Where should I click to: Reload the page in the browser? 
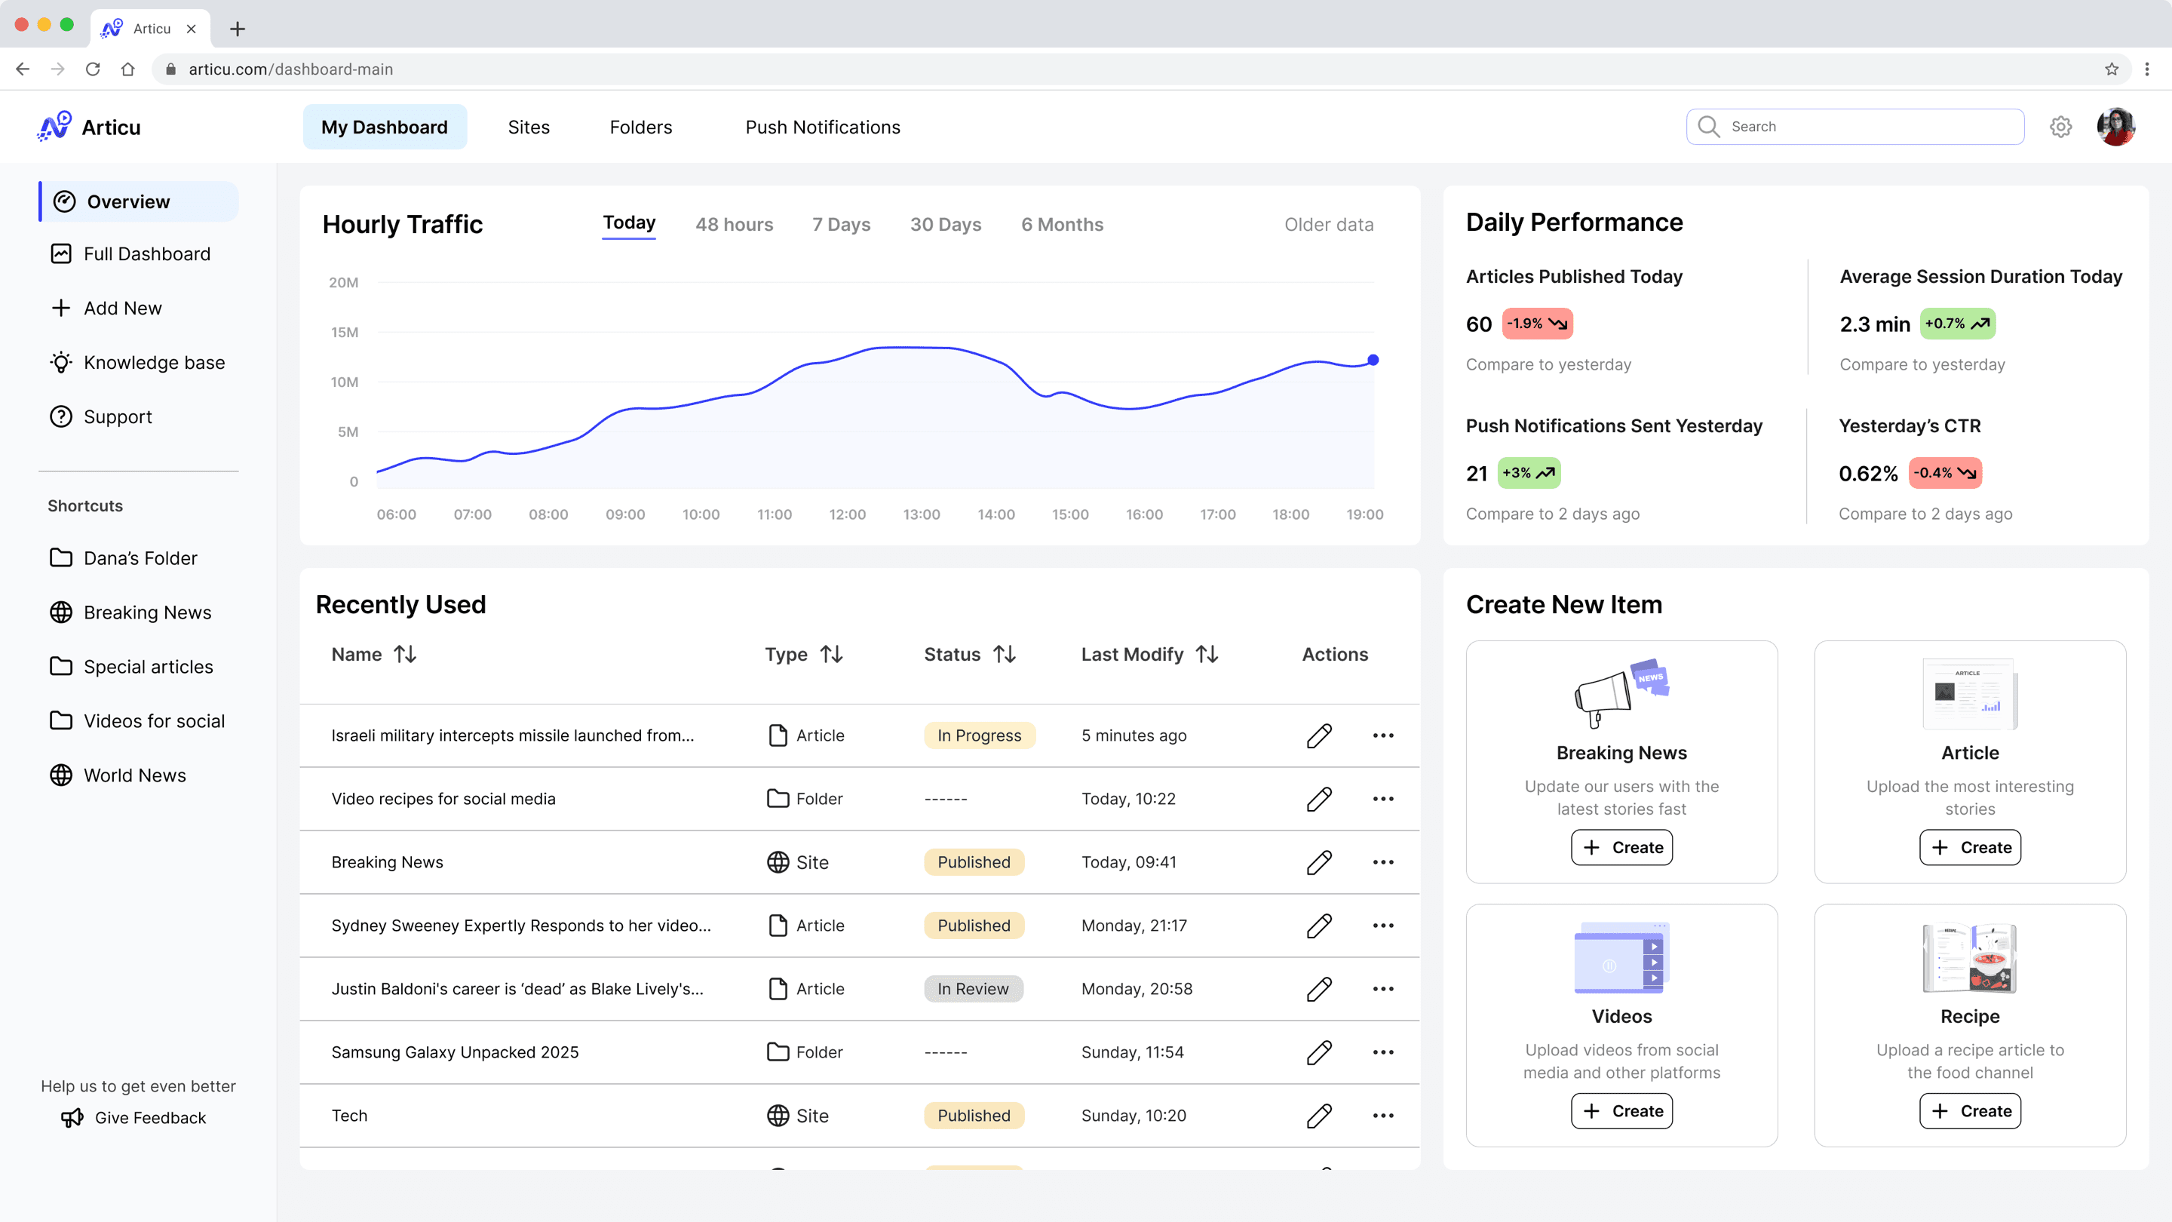(93, 69)
